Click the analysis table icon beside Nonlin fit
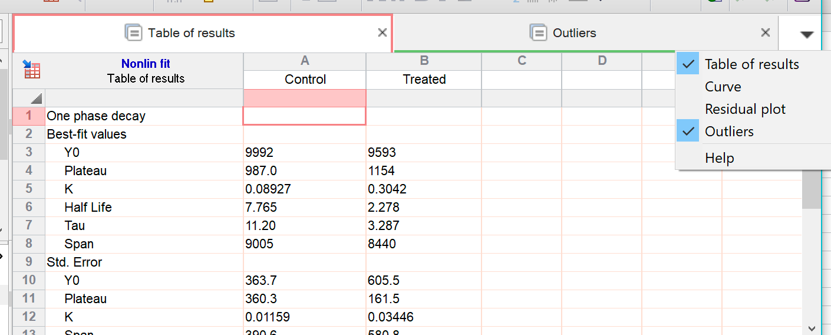The width and height of the screenshot is (831, 335). coord(32,70)
